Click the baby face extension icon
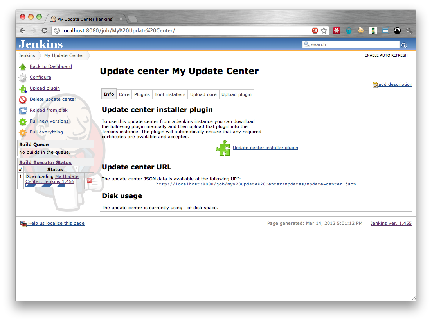 (361, 30)
